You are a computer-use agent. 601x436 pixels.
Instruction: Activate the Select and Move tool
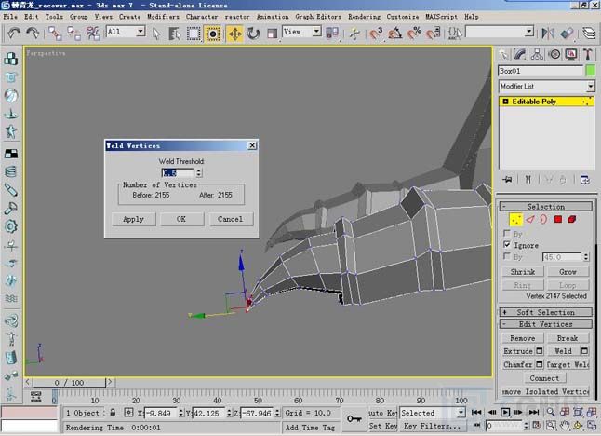(x=234, y=34)
